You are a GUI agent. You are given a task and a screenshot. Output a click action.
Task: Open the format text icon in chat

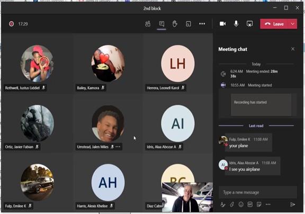click(x=223, y=204)
